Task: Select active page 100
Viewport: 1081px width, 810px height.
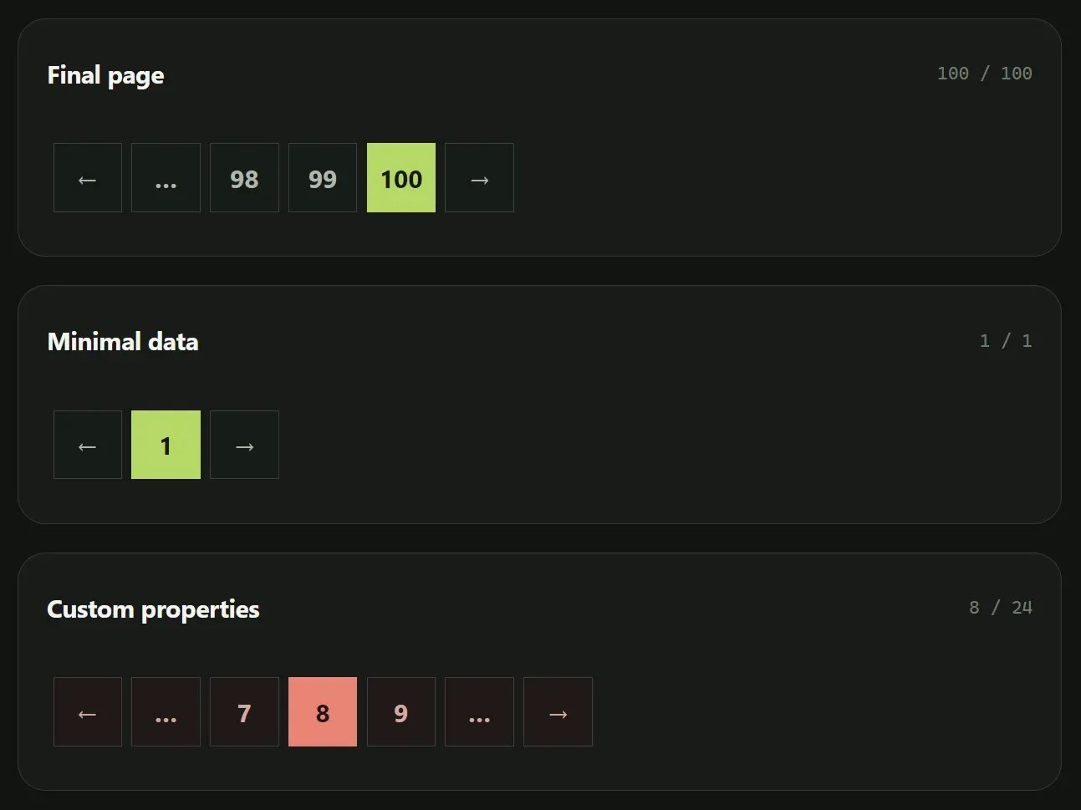Action: 401,177
